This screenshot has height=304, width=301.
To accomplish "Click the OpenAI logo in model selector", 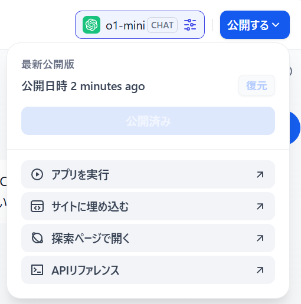I will point(91,25).
